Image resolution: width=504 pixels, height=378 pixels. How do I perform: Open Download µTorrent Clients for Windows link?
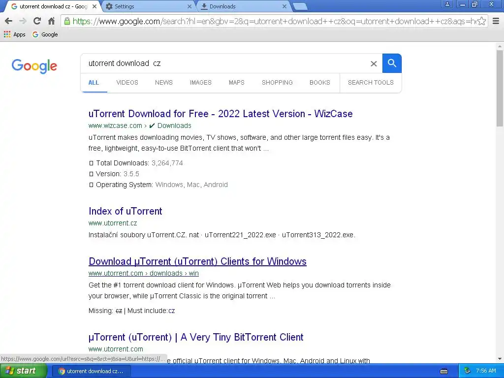tap(197, 261)
